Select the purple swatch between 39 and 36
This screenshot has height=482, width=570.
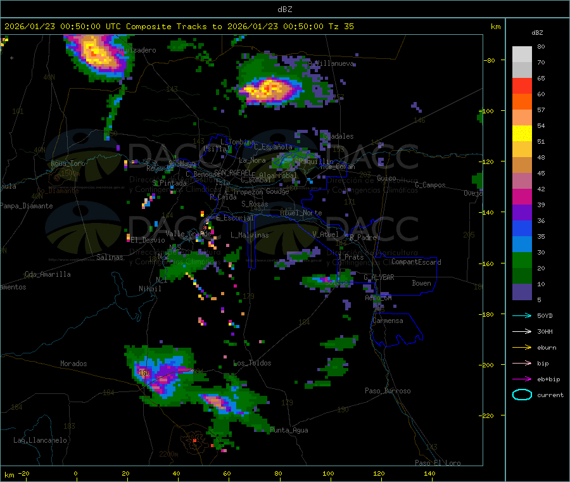522,213
